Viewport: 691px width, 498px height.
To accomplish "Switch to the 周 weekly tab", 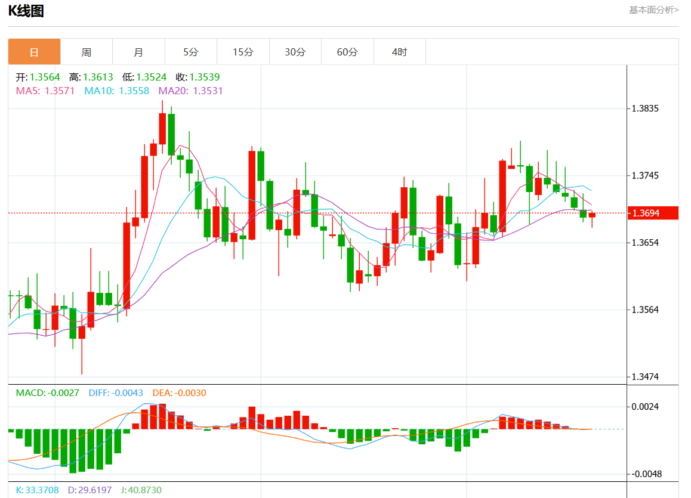I will (x=87, y=52).
